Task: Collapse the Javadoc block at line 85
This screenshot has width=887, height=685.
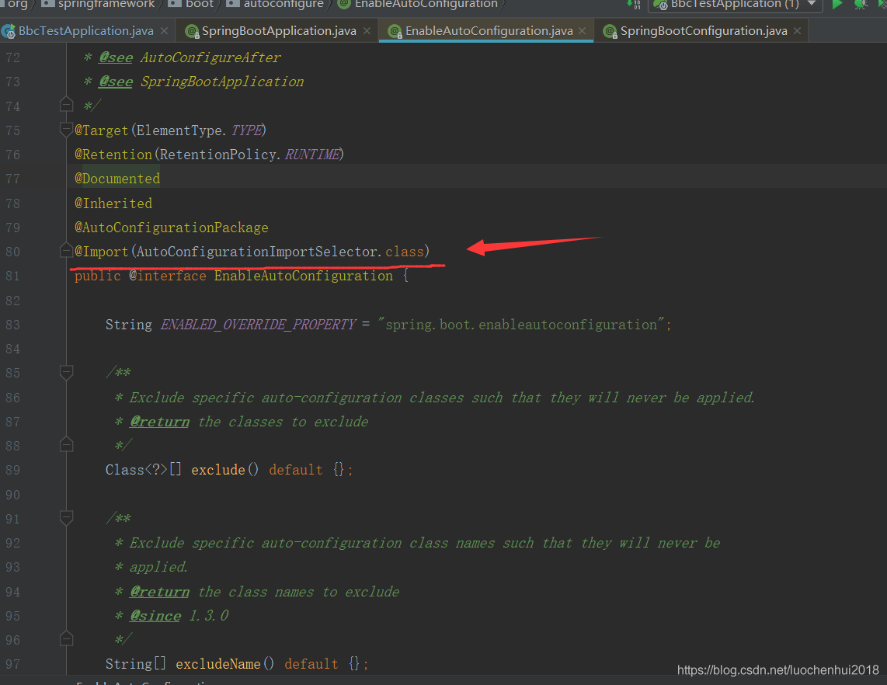Action: (66, 373)
